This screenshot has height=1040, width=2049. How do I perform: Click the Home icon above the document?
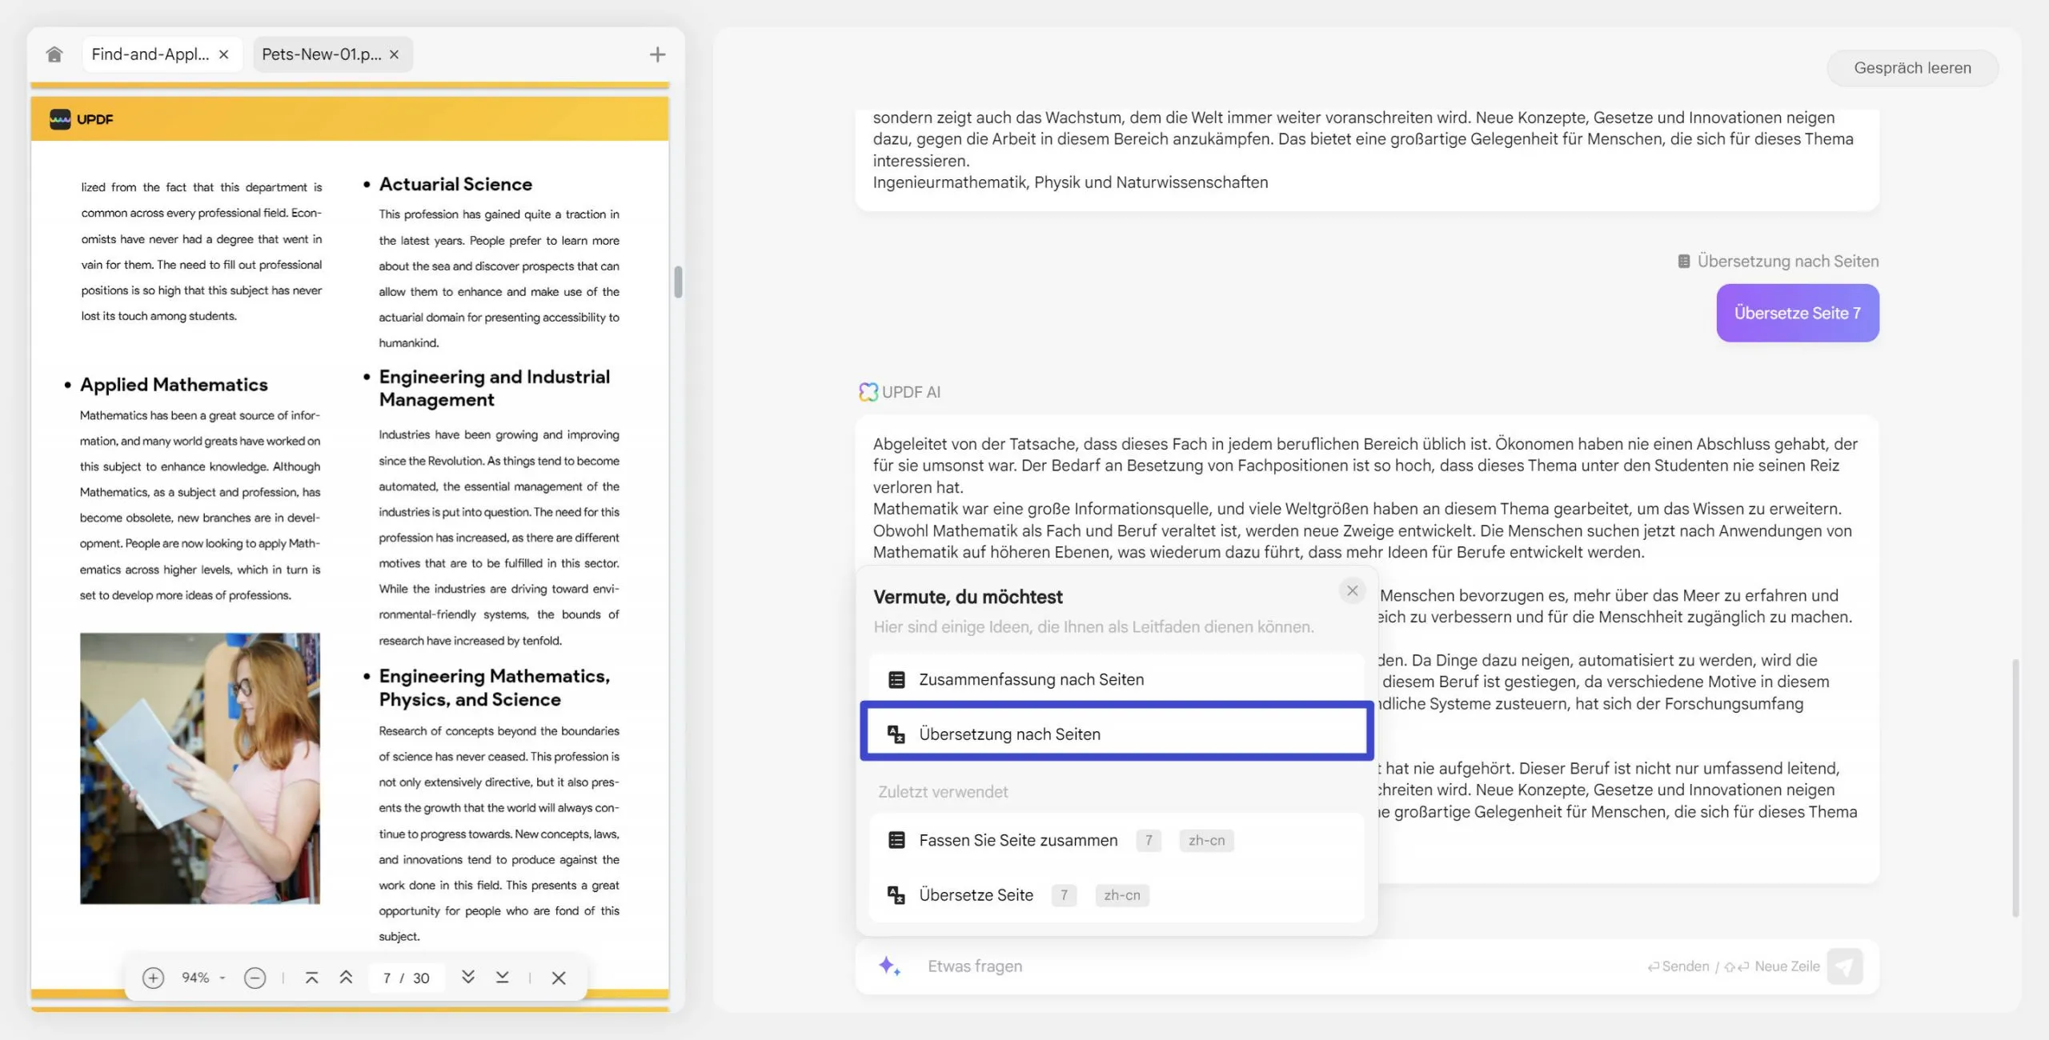coord(54,54)
